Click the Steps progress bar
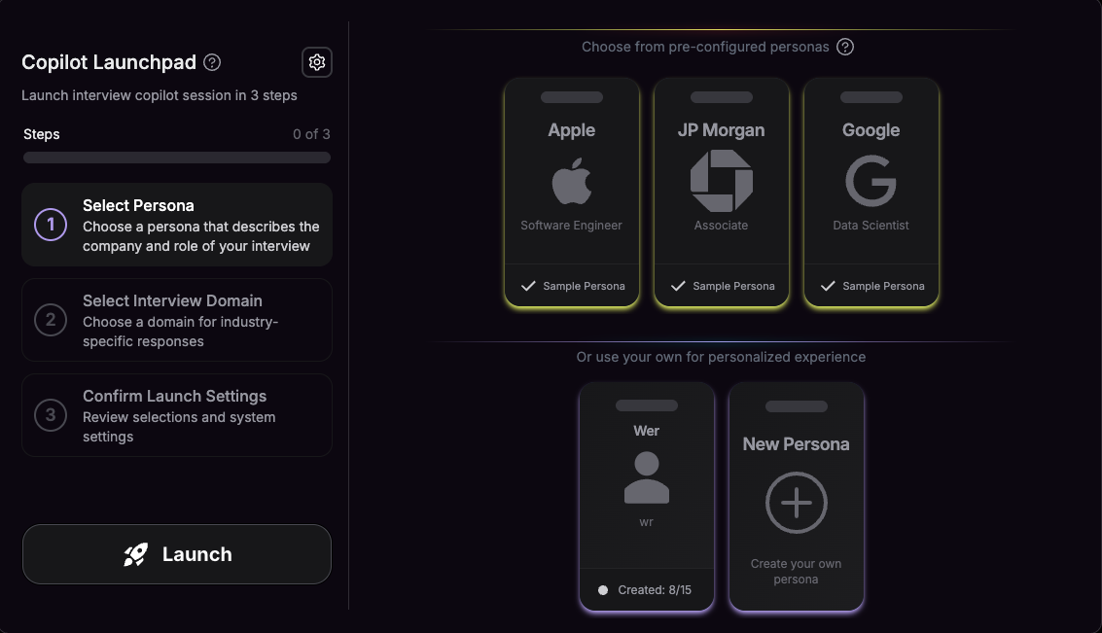The height and width of the screenshot is (633, 1102). [177, 158]
